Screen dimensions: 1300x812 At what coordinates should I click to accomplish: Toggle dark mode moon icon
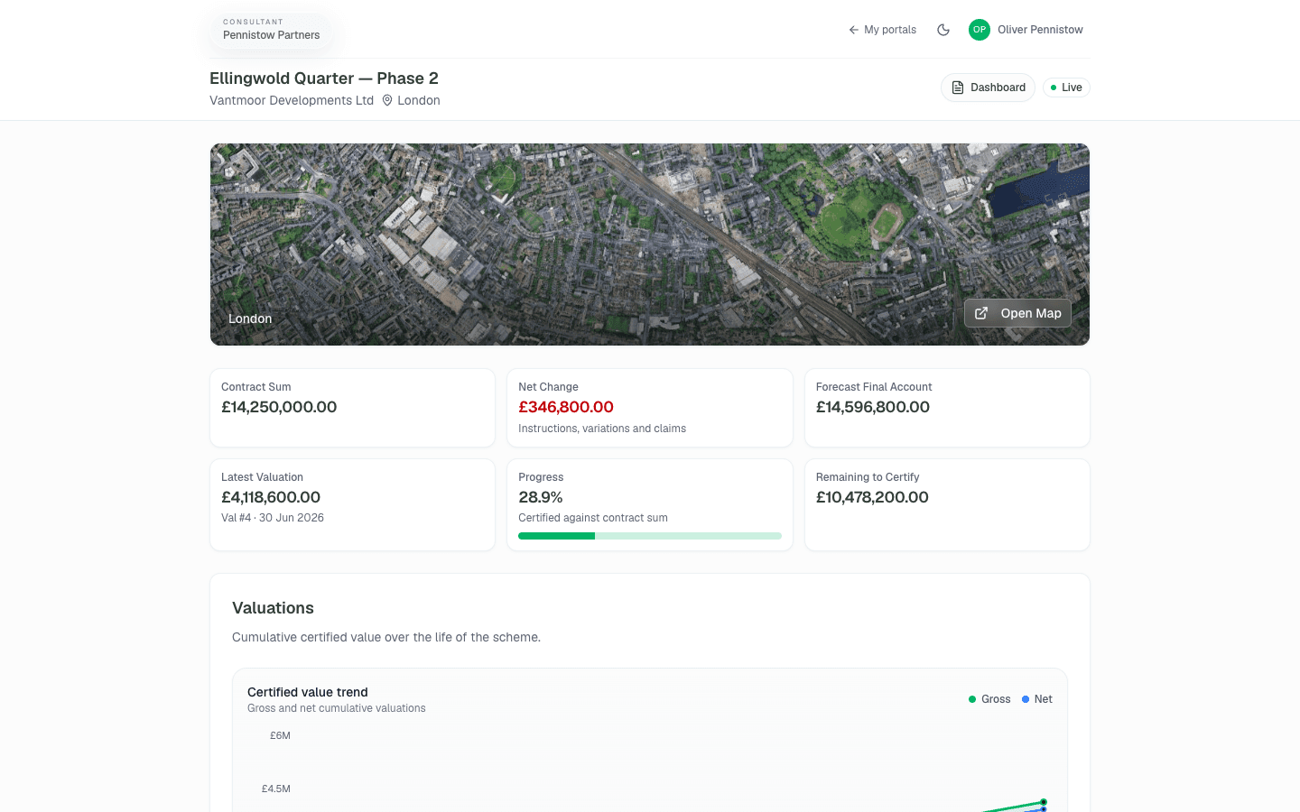[943, 30]
